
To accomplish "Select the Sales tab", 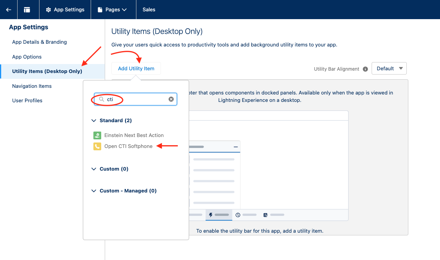I will pyautogui.click(x=149, y=9).
